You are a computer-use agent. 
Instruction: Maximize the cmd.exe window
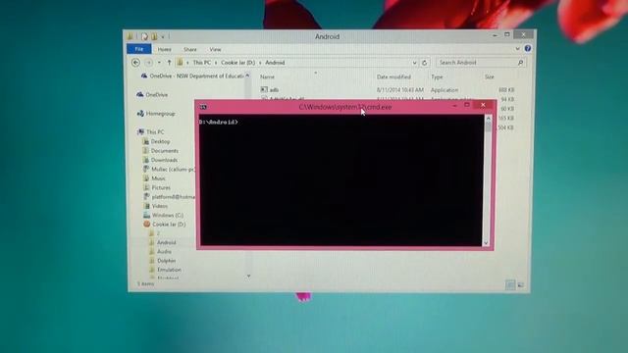(467, 105)
